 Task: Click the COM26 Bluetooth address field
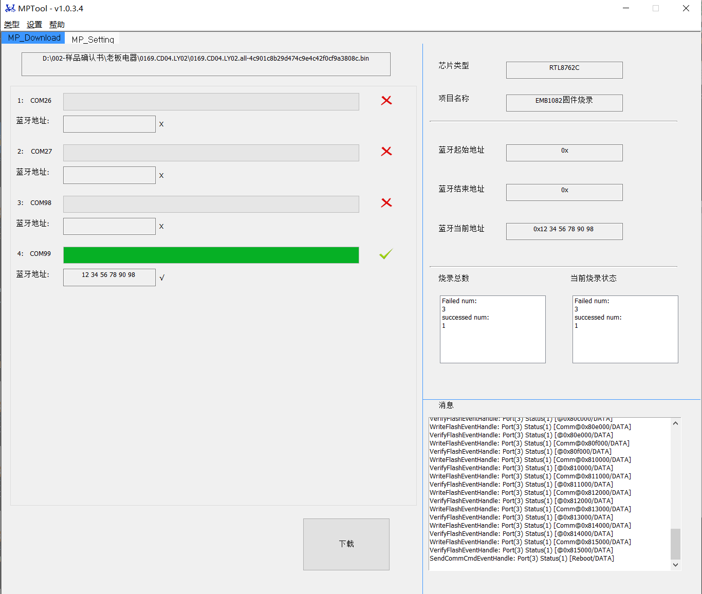tap(109, 124)
